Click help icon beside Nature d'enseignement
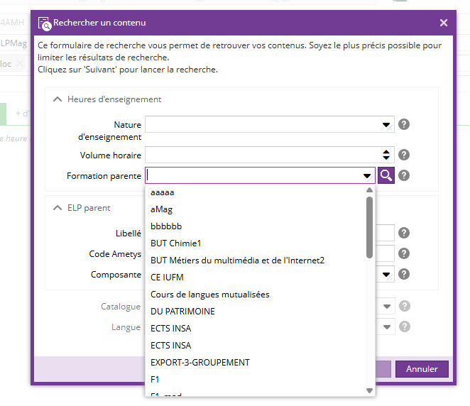 (404, 125)
